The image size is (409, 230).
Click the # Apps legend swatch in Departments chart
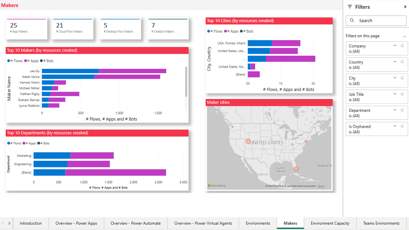coord(25,143)
